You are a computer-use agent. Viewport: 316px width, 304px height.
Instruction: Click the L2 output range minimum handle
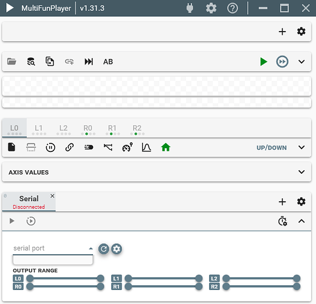point(226,278)
